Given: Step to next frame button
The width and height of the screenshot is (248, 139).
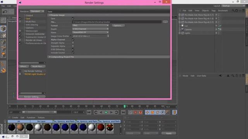Looking at the screenshot, I should click(x=111, y=112).
